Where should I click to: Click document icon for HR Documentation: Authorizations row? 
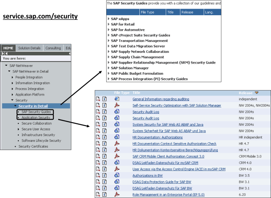coord(117,137)
